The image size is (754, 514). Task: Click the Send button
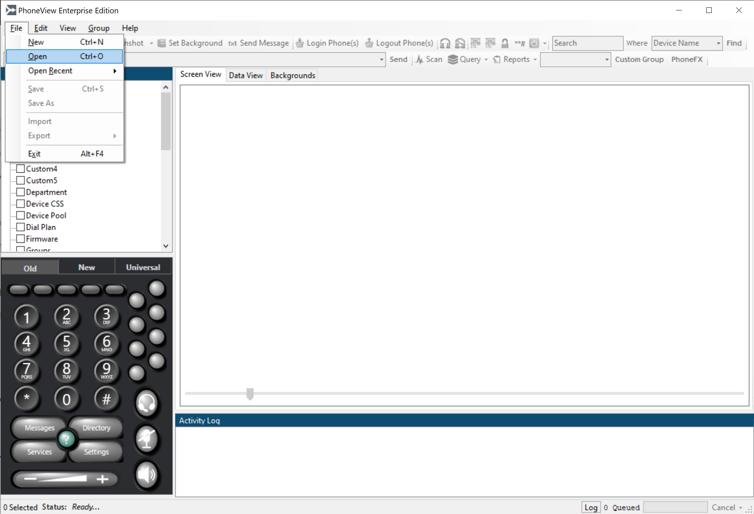point(398,59)
